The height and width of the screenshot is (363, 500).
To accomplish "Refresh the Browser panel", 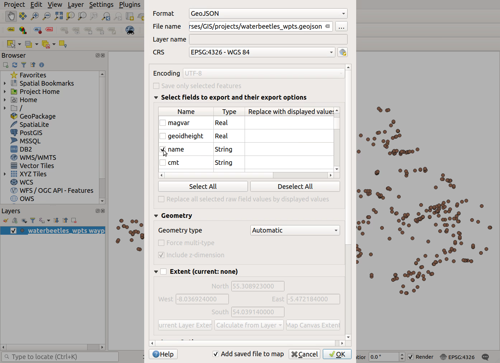I will pos(15,65).
